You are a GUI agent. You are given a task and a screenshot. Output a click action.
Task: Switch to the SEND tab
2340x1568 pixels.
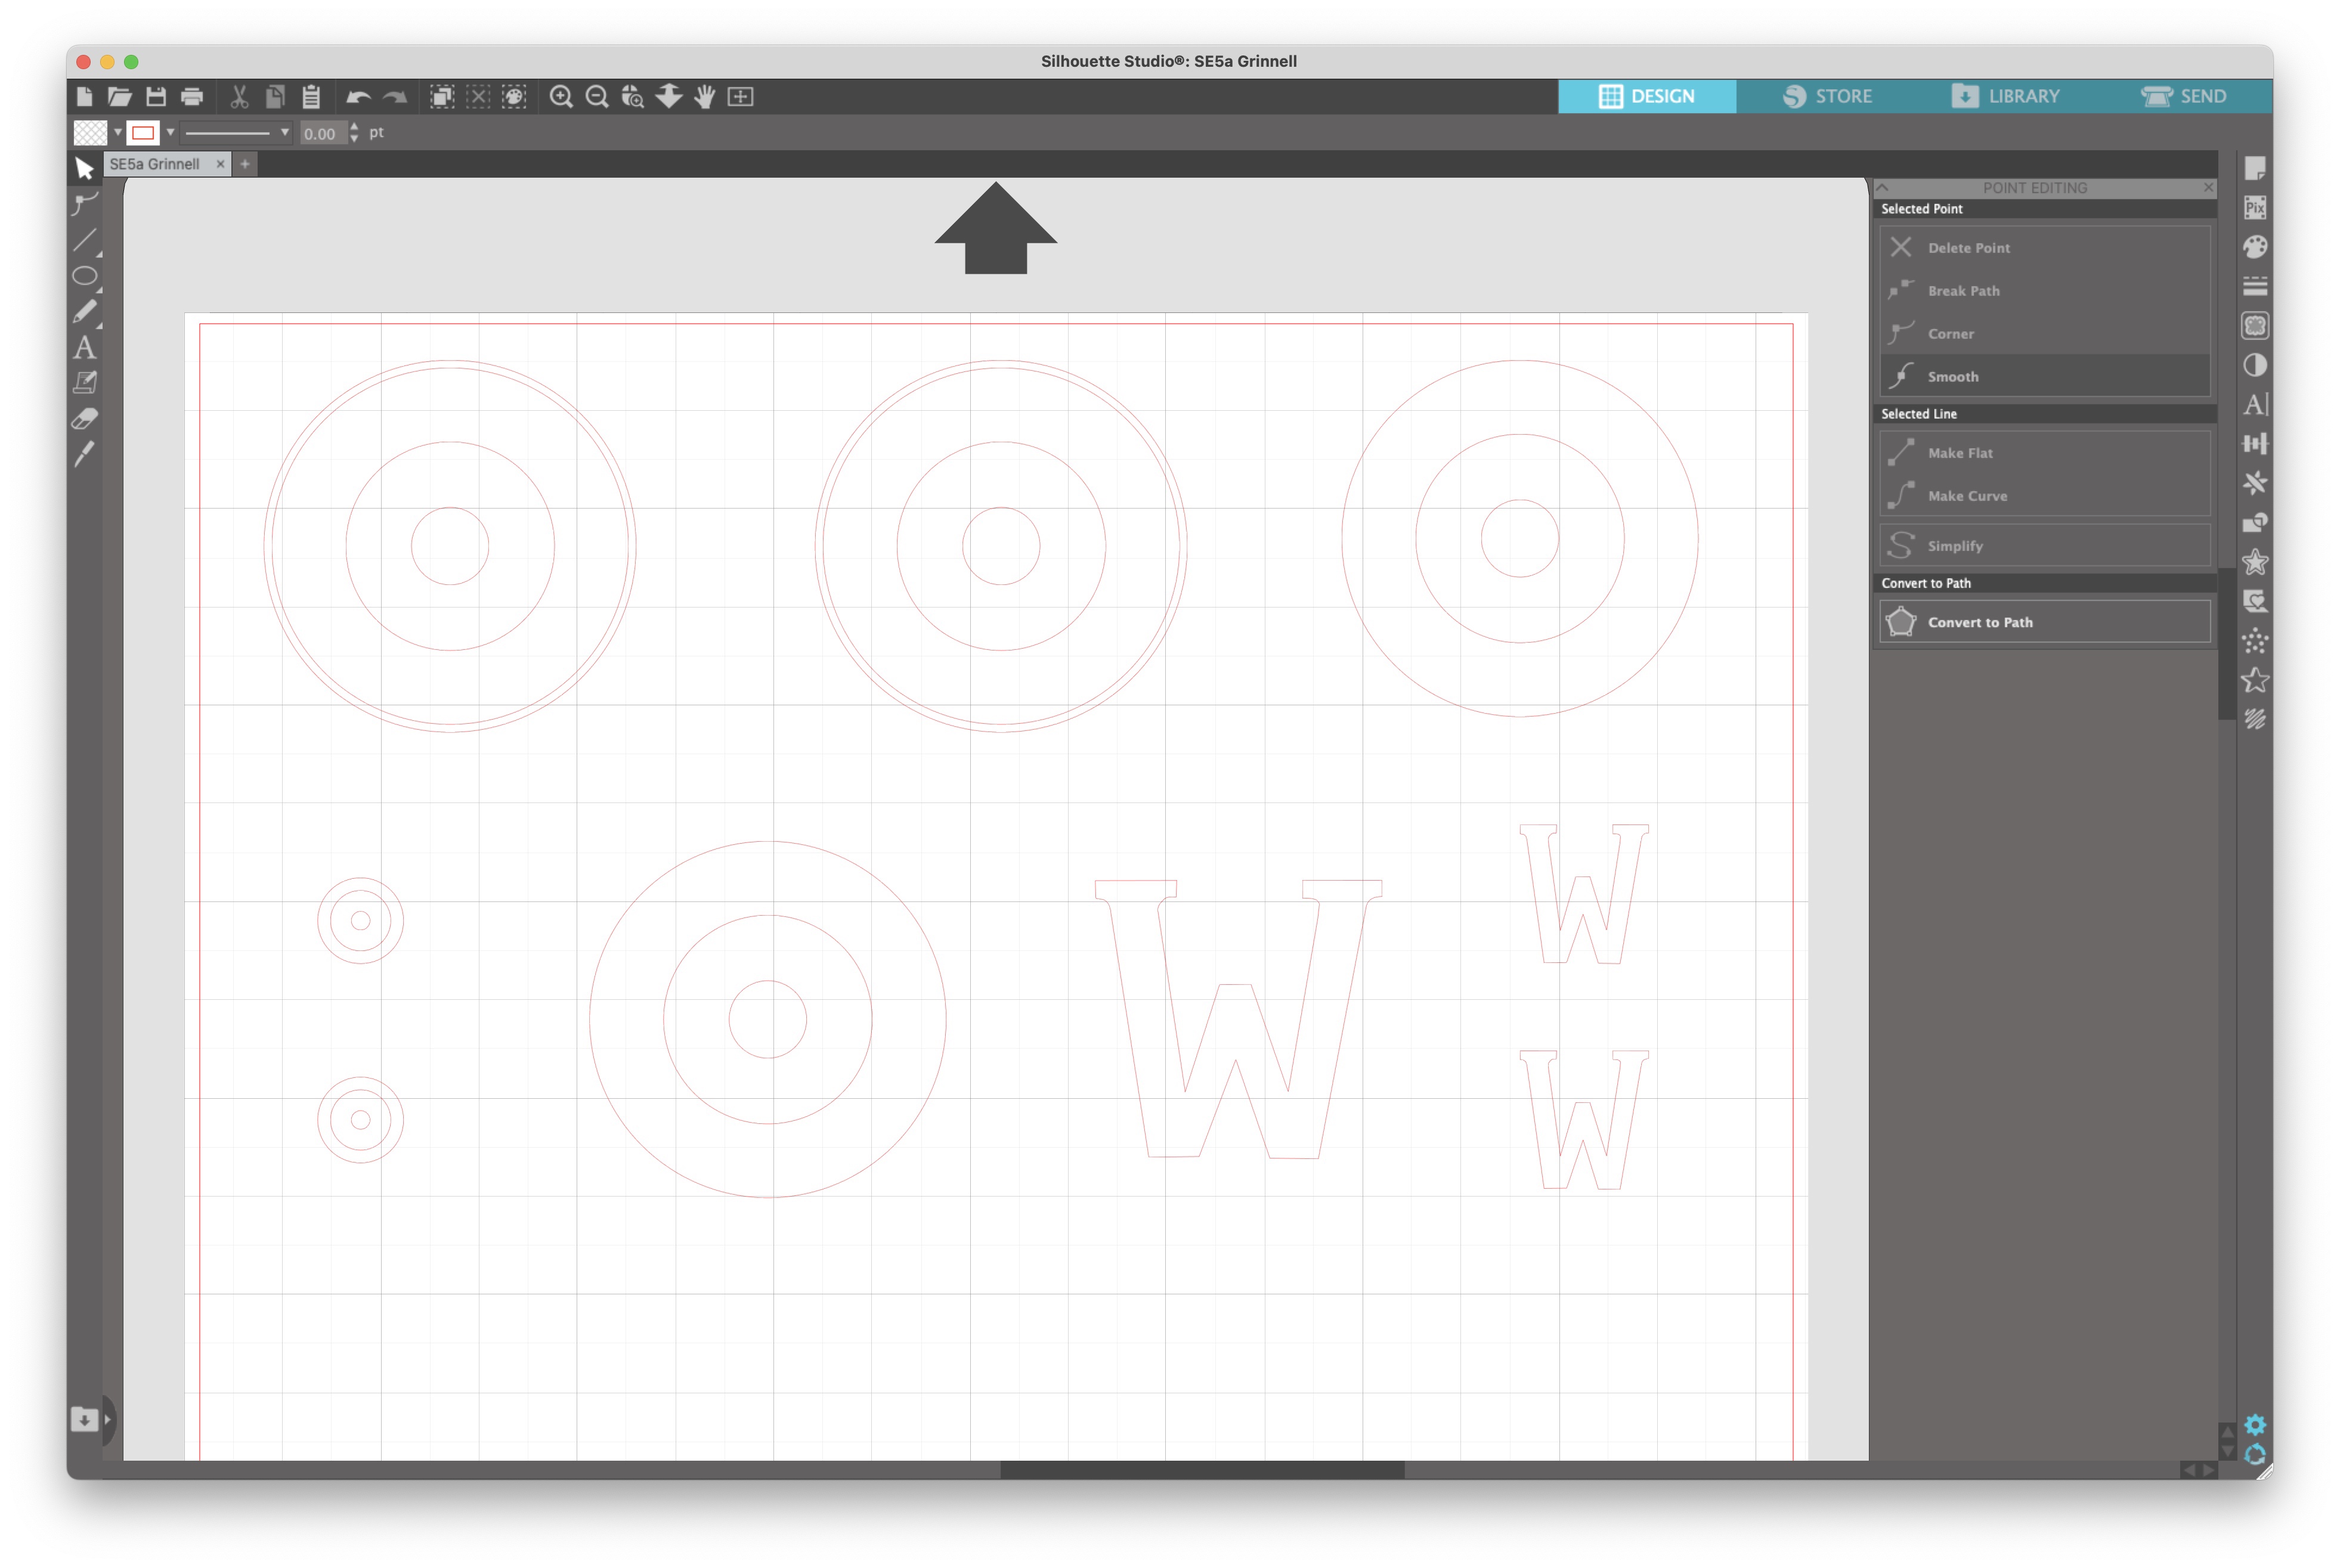click(2184, 96)
